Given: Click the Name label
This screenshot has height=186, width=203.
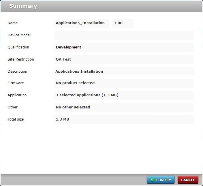Looking at the screenshot, I should tap(13, 23).
